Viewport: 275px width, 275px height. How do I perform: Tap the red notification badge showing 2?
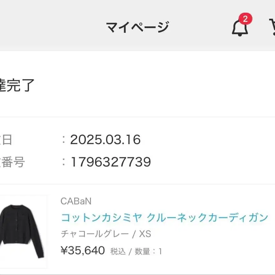tap(245, 19)
